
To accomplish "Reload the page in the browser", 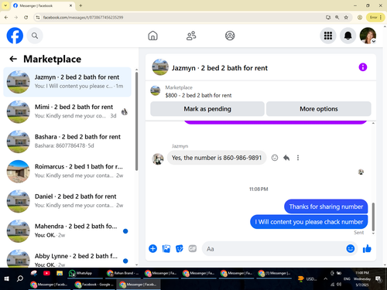I will click(x=26, y=18).
